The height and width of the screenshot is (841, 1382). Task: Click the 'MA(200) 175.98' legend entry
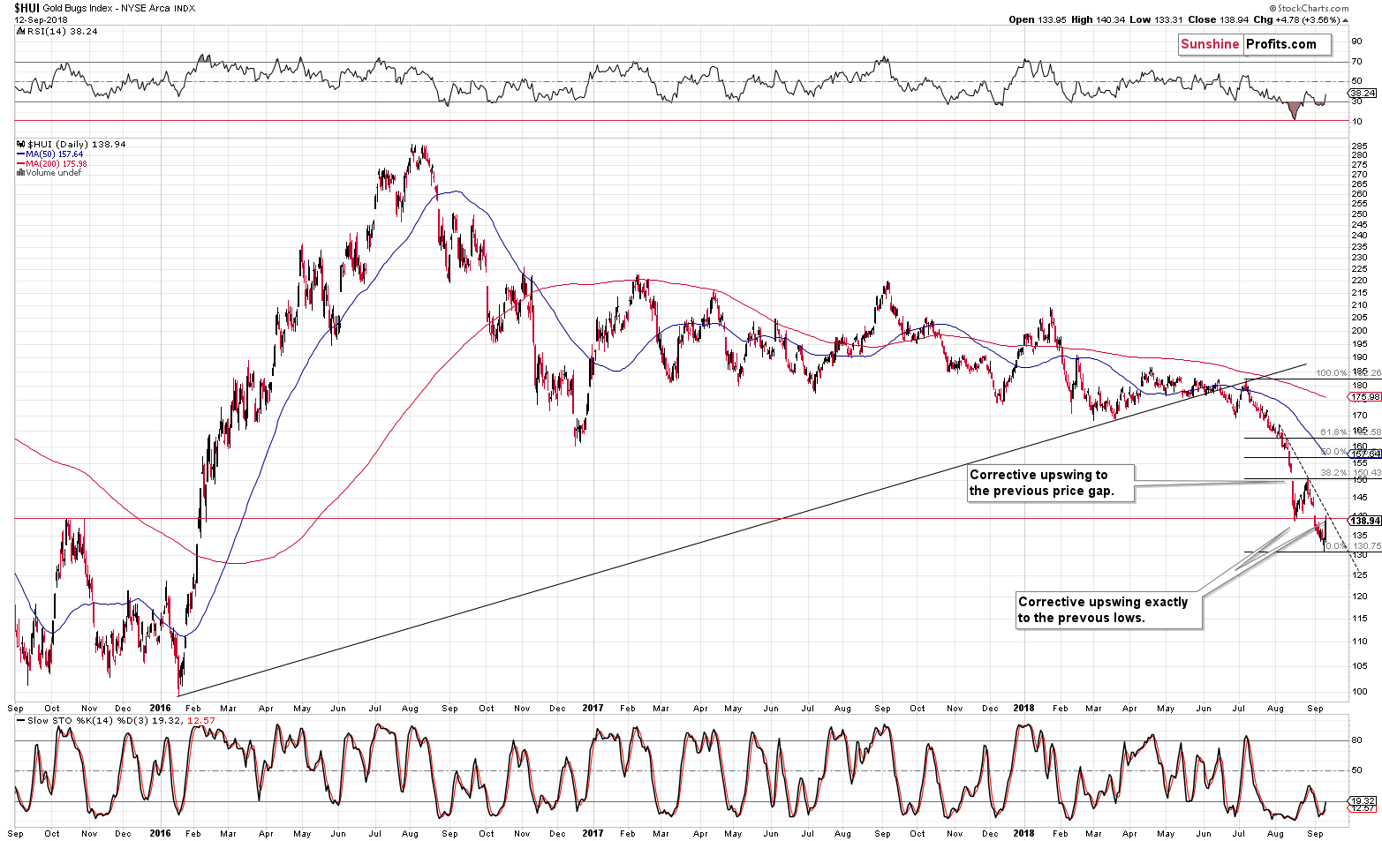(57, 163)
